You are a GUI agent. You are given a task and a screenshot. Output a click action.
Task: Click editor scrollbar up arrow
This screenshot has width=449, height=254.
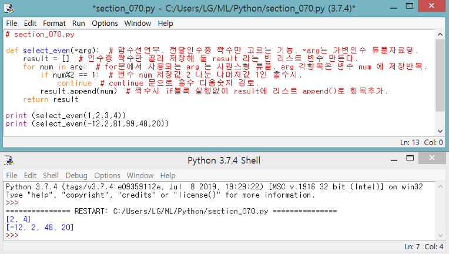click(440, 35)
